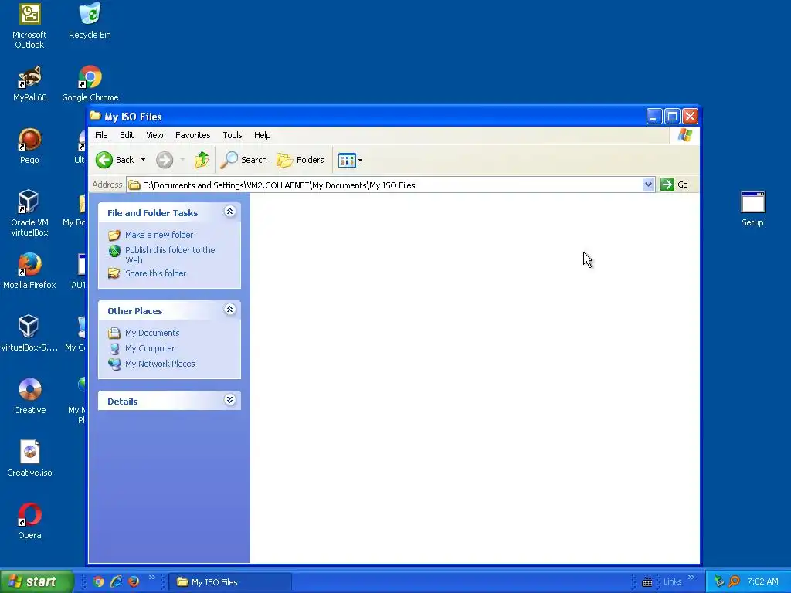Click the Safely Remove Hardware tray icon
This screenshot has height=593, width=791.
point(719,582)
